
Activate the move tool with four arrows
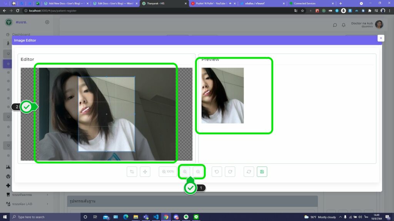pos(145,172)
